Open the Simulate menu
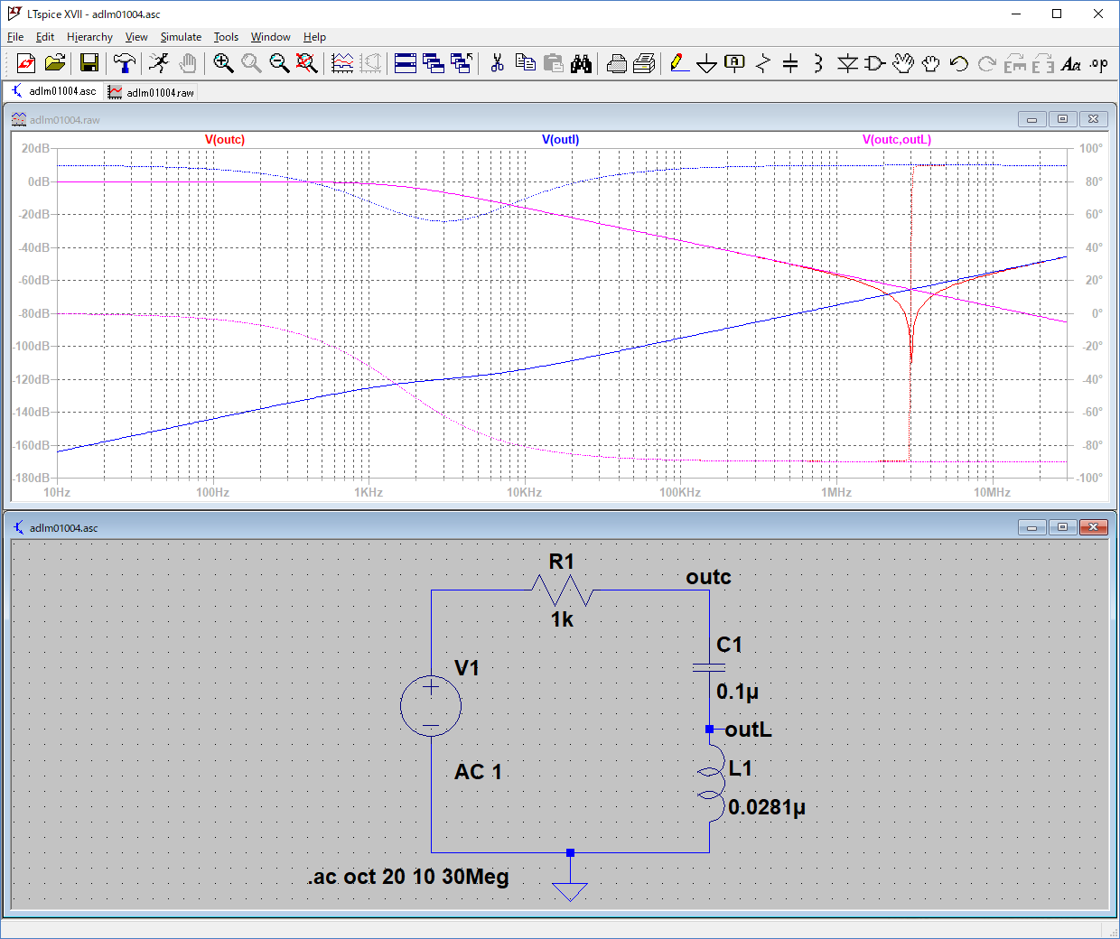The image size is (1120, 939). [x=181, y=37]
